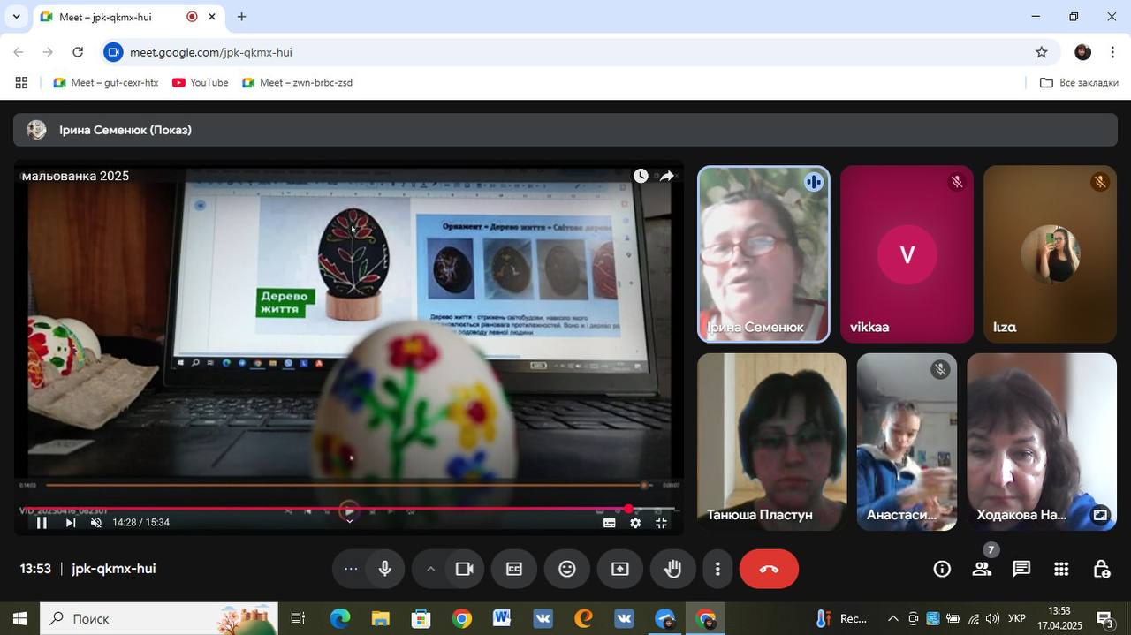Open host controls lock icon
The height and width of the screenshot is (635, 1131).
point(1101,570)
